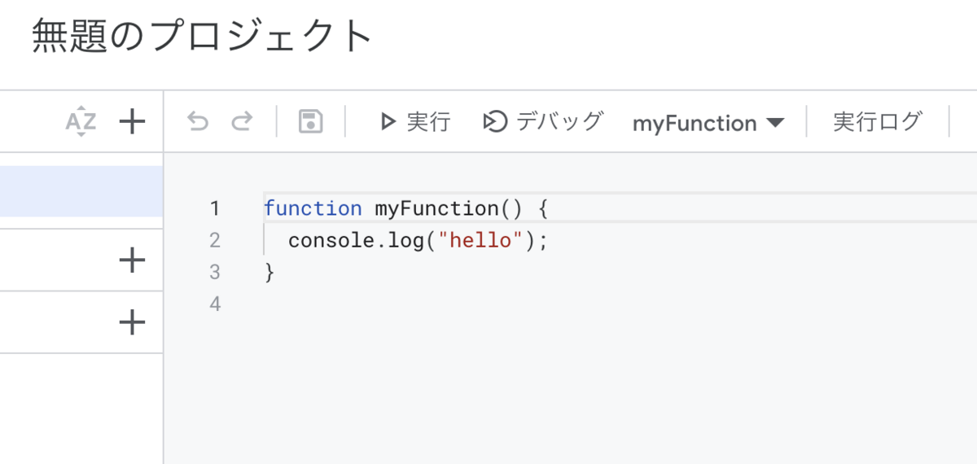977x464 pixels.
Task: Click line number 2 in the gutter
Action: 214,240
